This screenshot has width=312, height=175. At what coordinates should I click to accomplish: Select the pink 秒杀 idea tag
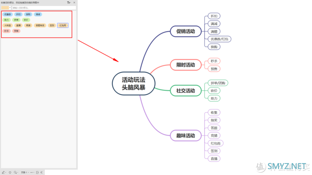coord(6,31)
